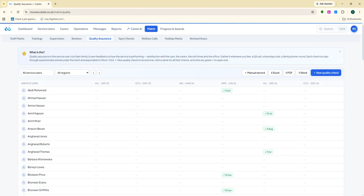The image size is (364, 196).
Task: Click the Manual record button
Action: pyautogui.click(x=255, y=73)
